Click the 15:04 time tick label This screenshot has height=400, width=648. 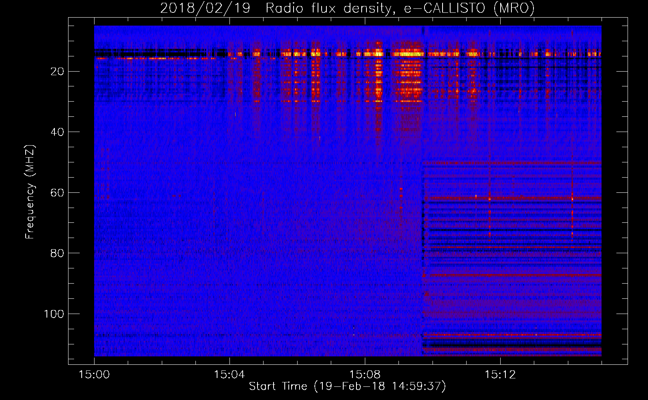click(x=229, y=375)
